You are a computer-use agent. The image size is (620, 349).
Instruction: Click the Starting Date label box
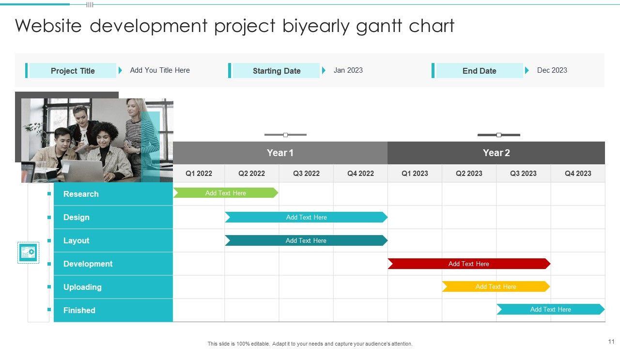(x=276, y=71)
